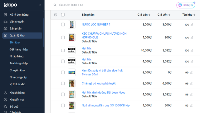Viewport: 200px width, 113px height.
Task: Check the box for NƯỚC LỌC NUMBER 1
Action: coord(63,24)
